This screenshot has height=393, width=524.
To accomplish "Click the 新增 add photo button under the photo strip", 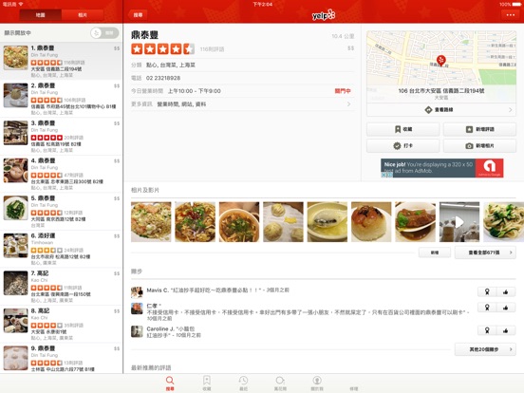I will pos(435,253).
